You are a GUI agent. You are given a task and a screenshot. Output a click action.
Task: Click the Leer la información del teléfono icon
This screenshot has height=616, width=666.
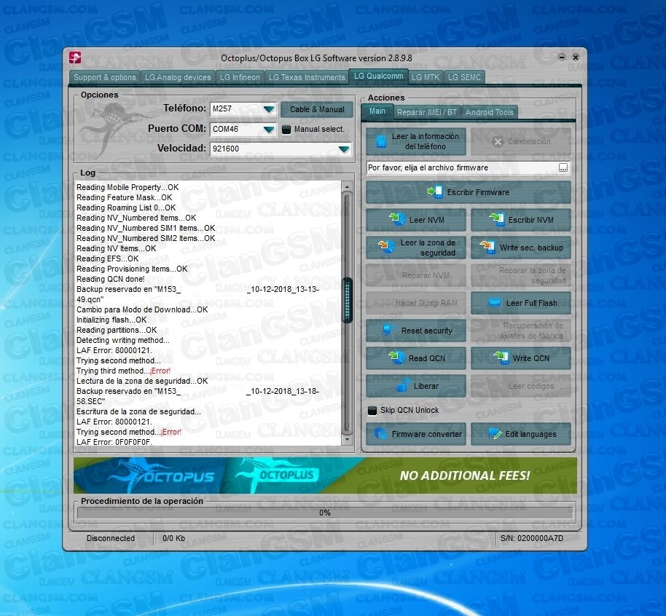pyautogui.click(x=381, y=141)
